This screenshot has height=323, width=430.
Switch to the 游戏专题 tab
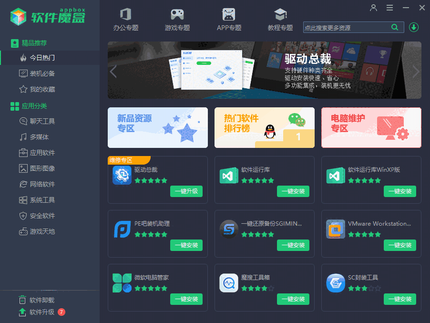[177, 19]
